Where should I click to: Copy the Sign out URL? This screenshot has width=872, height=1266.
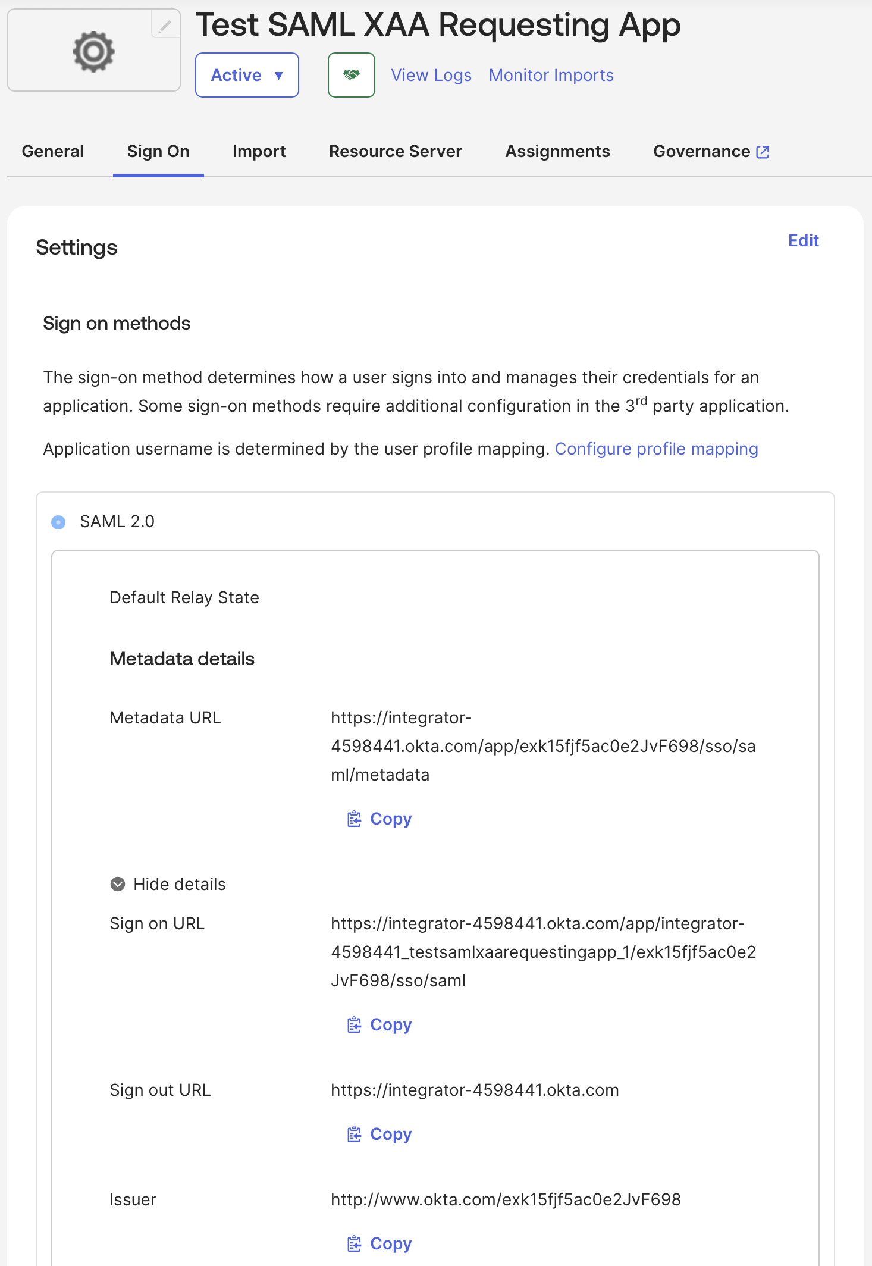coord(379,1135)
